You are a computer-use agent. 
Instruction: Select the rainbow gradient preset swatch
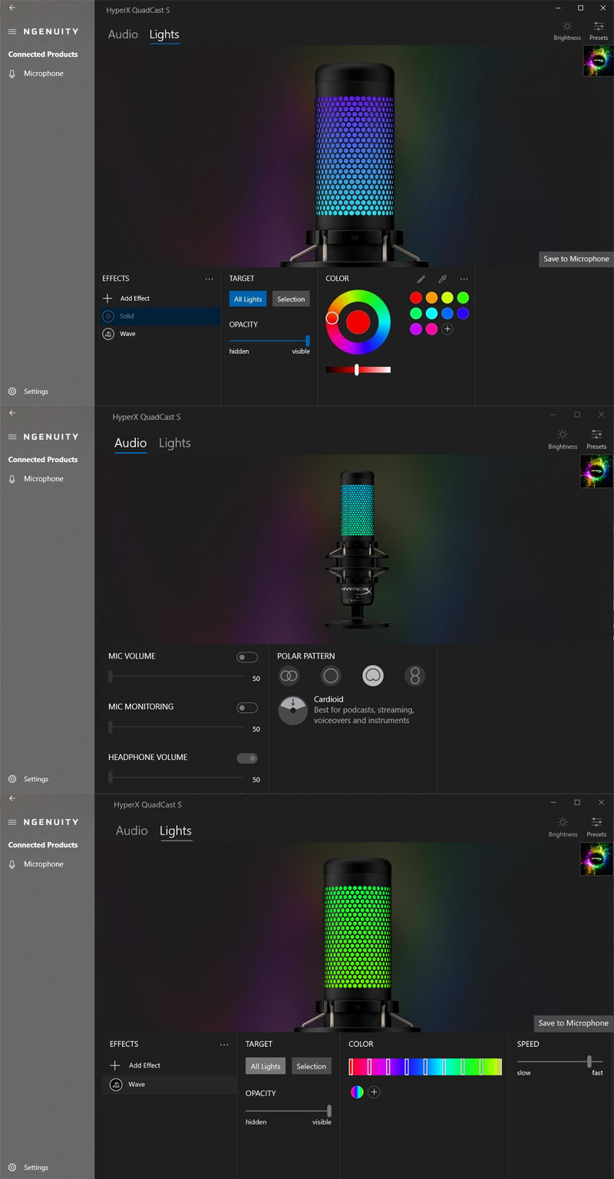[357, 1092]
